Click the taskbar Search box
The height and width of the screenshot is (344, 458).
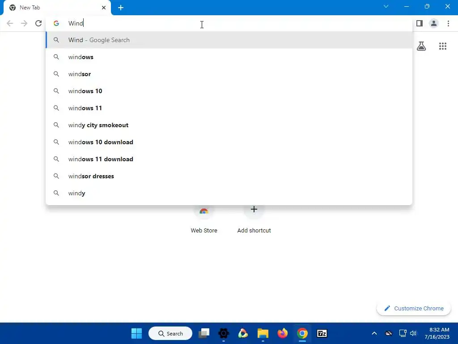170,333
